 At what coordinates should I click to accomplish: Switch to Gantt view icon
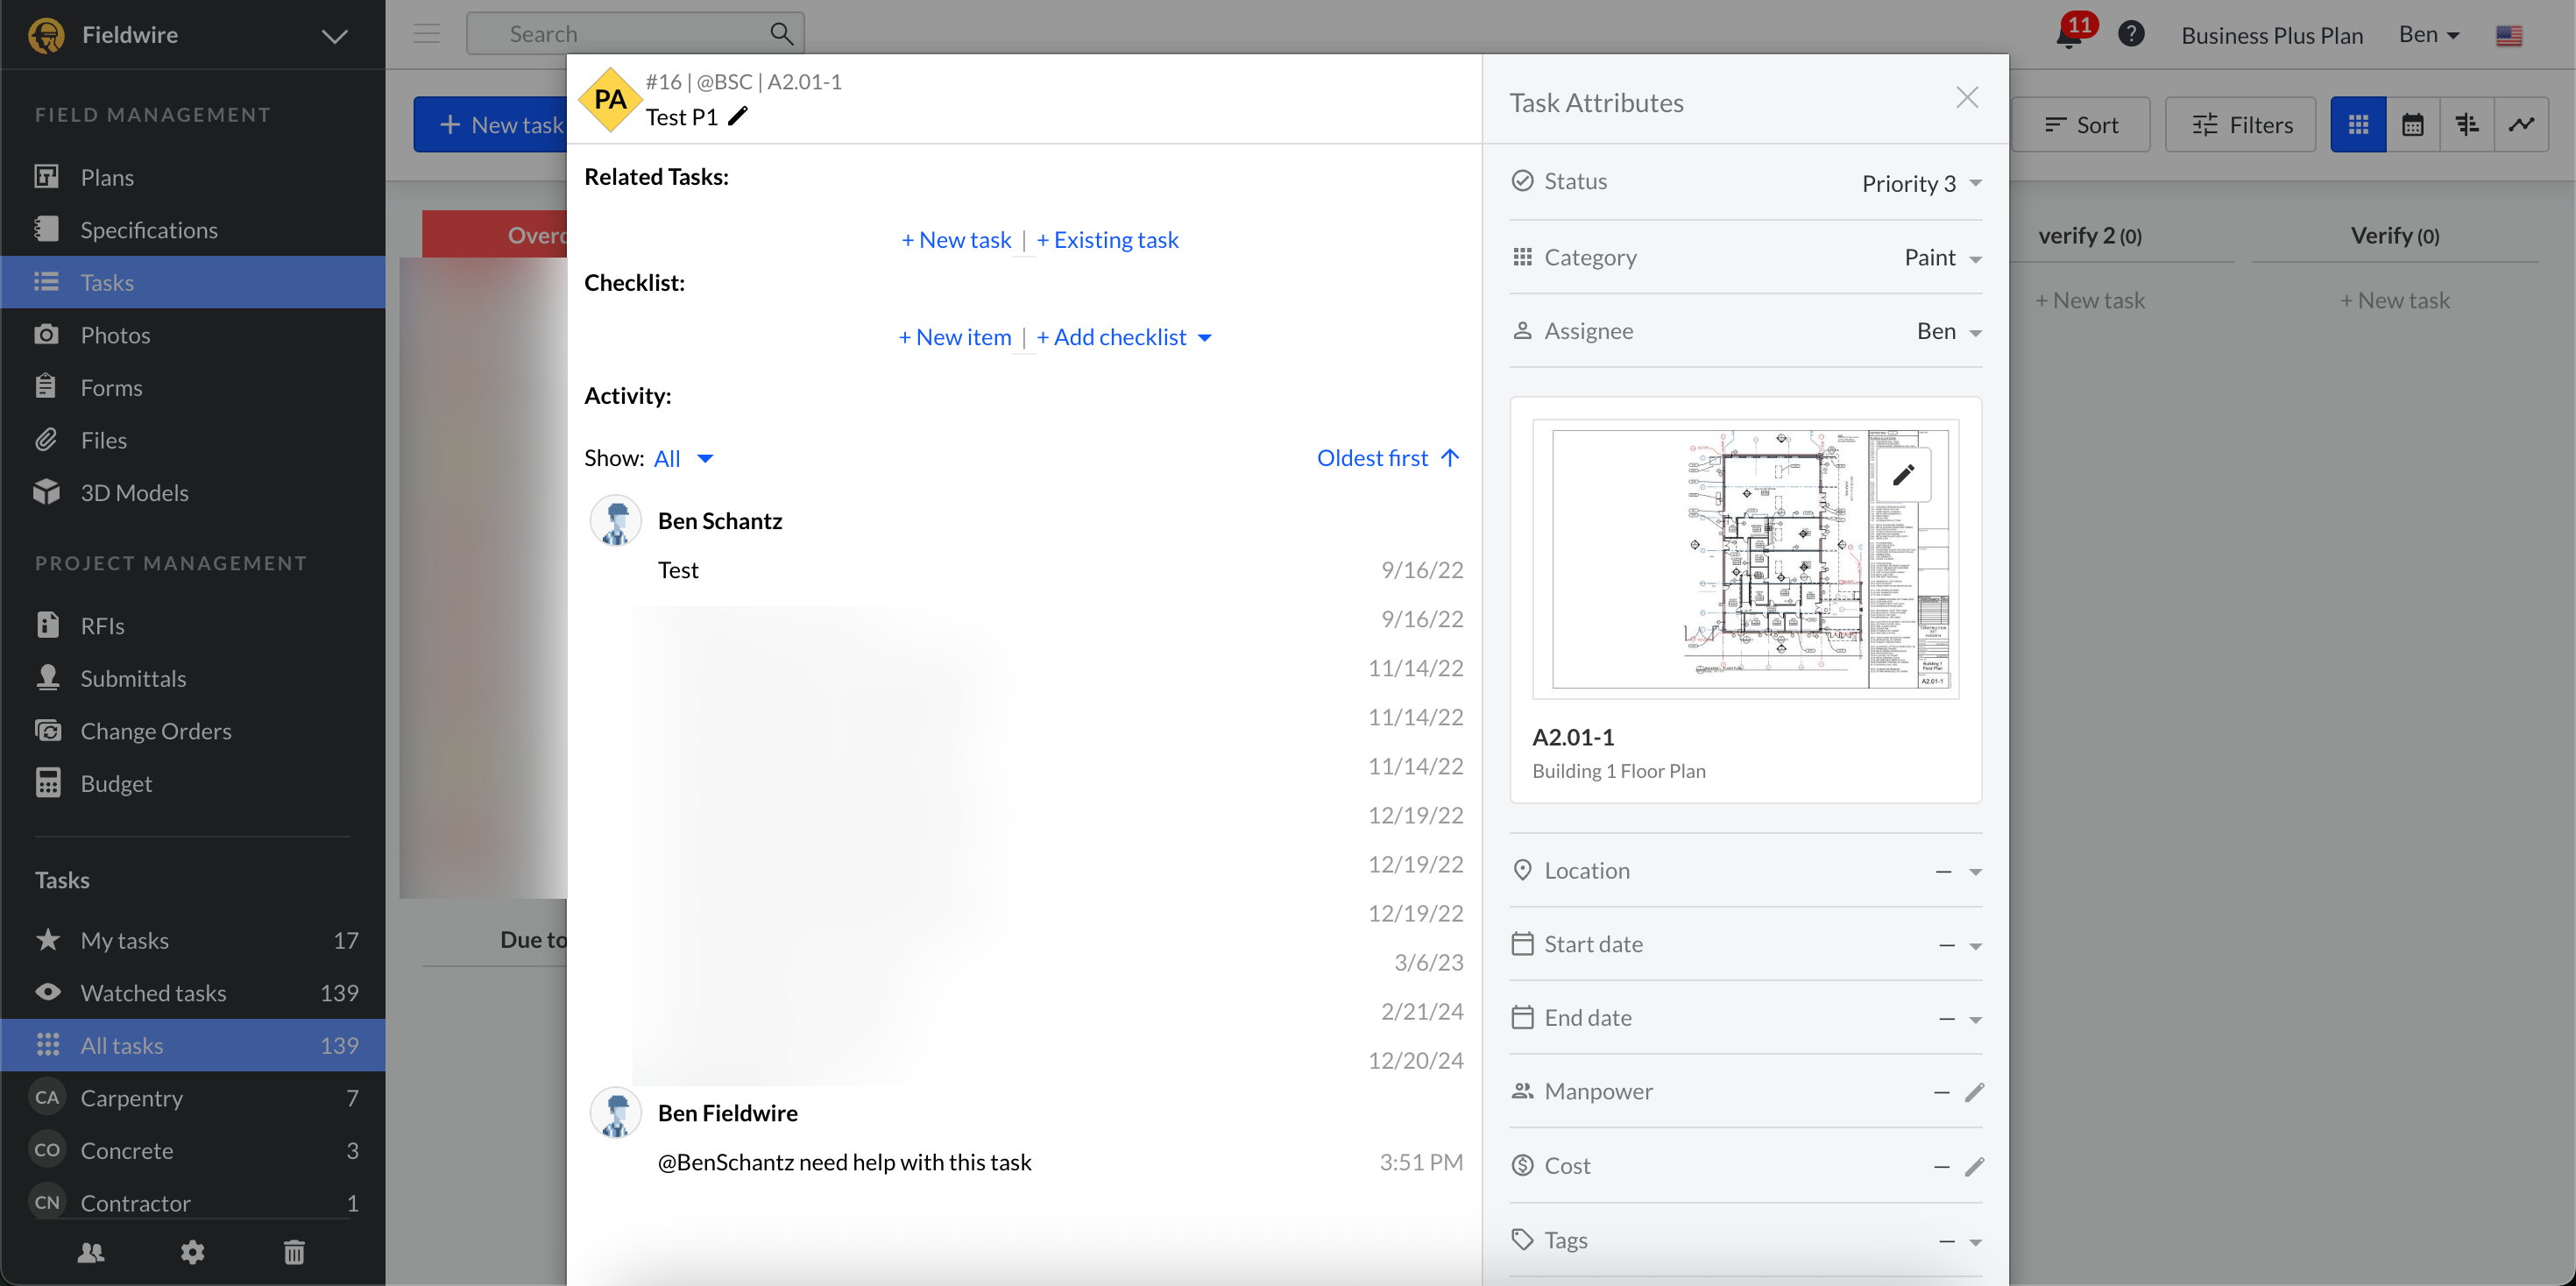[2467, 124]
